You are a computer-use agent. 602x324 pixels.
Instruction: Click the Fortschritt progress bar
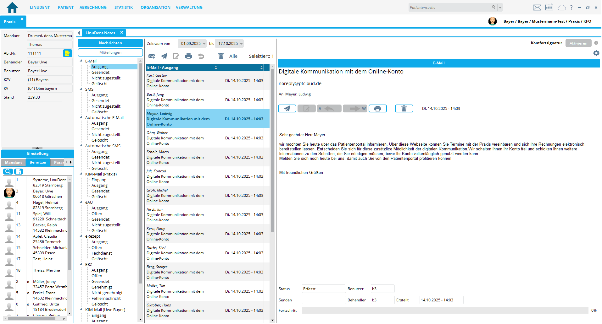pyautogui.click(x=445, y=310)
